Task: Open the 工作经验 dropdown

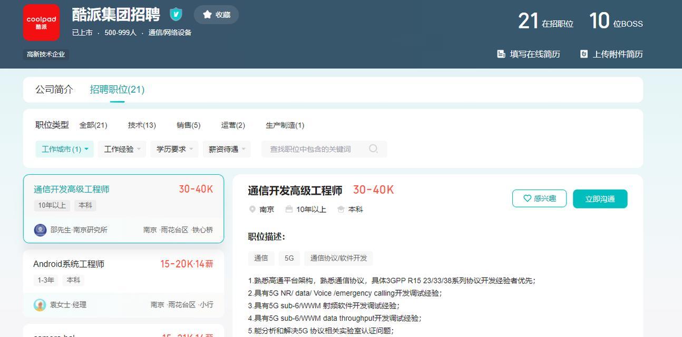Action: click(x=122, y=149)
